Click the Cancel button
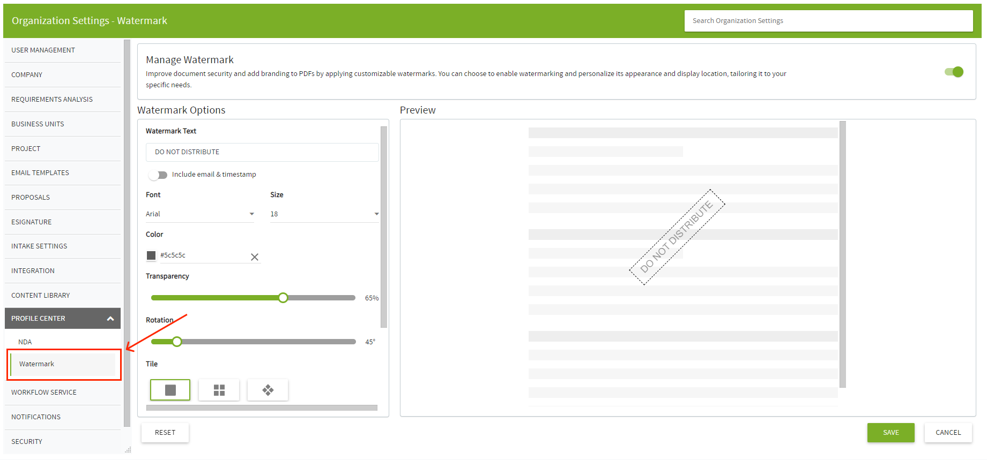The width and height of the screenshot is (987, 460). tap(948, 433)
